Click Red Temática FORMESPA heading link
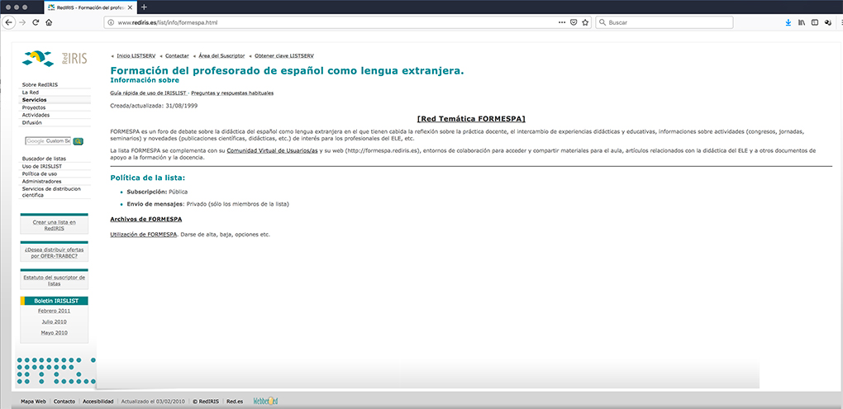 pos(471,119)
